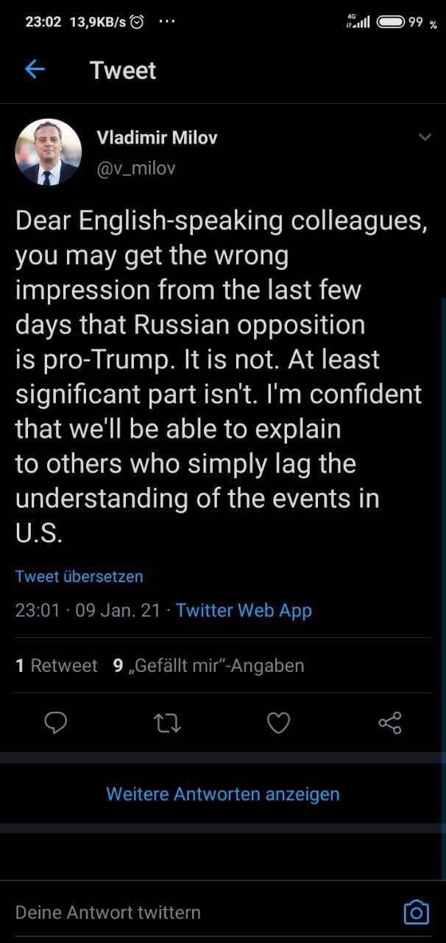View the 9 "Gefällt mir"-Angaben list

pyautogui.click(x=208, y=666)
